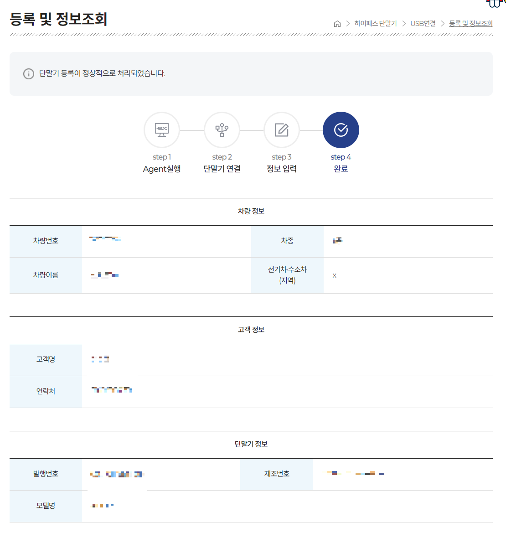Select the step 1 Agent실행 monitor icon
The height and width of the screenshot is (538, 506).
pyautogui.click(x=161, y=129)
